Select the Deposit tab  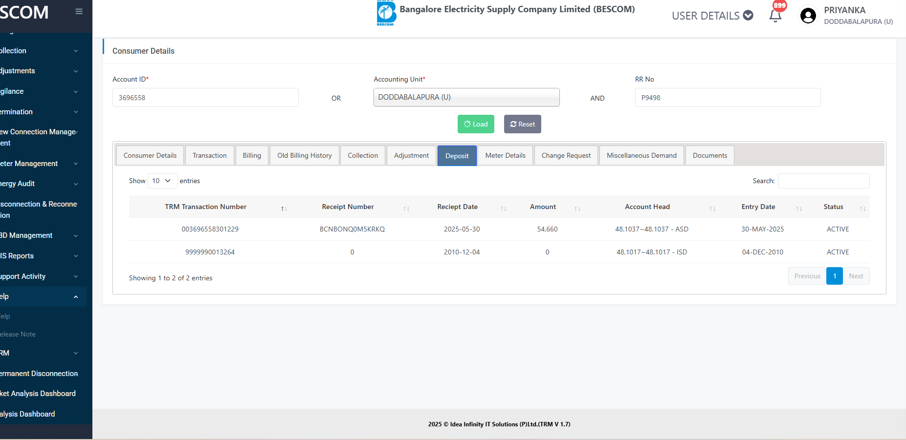[457, 156]
